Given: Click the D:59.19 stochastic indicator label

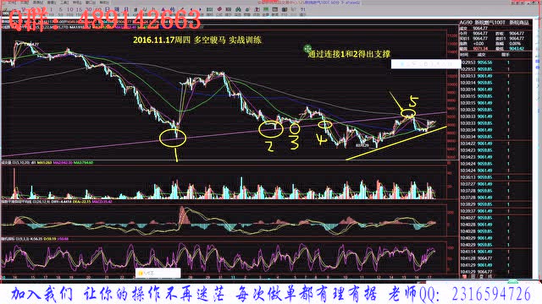Looking at the screenshot, I should [x=50, y=239].
